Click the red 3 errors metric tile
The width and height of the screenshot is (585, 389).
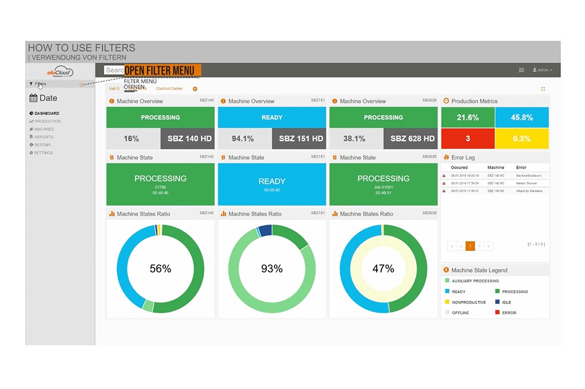coord(468,138)
